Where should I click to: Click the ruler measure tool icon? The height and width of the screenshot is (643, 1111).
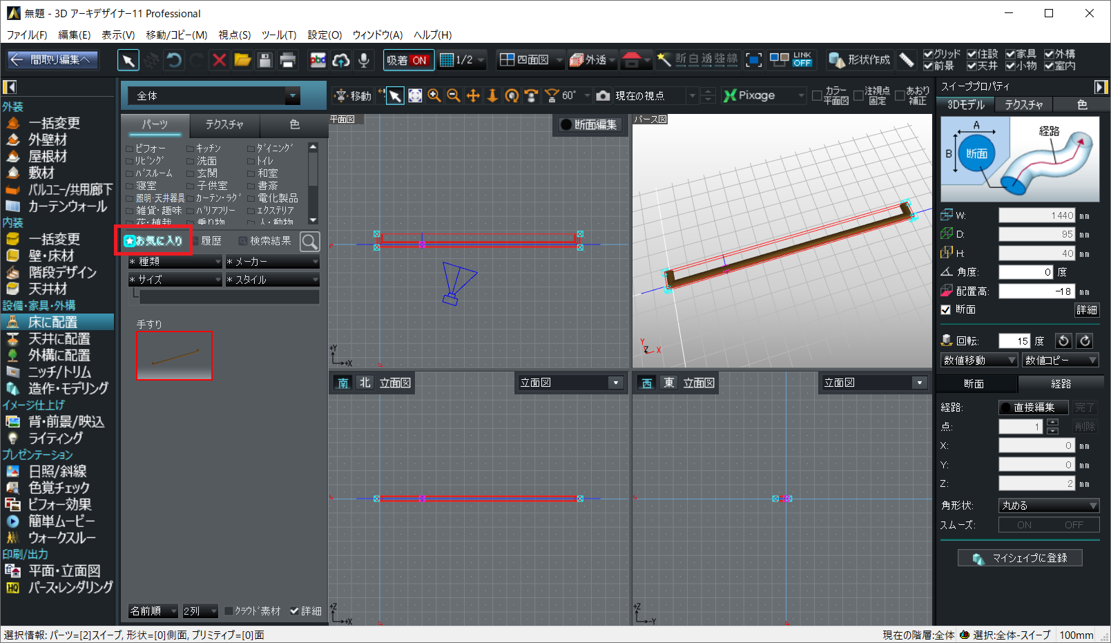point(907,60)
